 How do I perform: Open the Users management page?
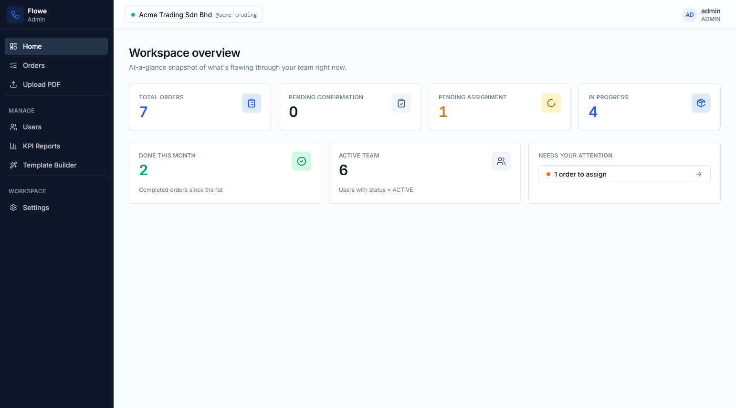56,127
